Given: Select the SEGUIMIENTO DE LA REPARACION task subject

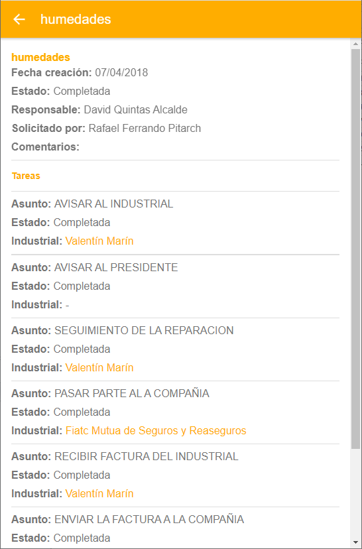Looking at the screenshot, I should 144,330.
